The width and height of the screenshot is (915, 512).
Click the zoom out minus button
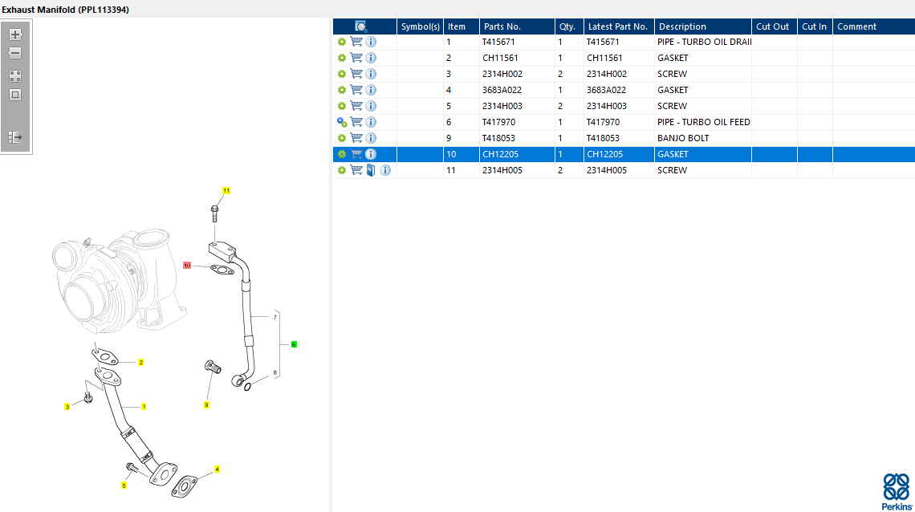point(15,53)
